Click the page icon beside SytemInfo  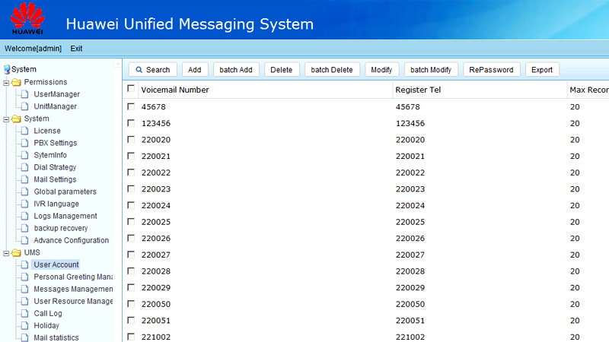(24, 155)
